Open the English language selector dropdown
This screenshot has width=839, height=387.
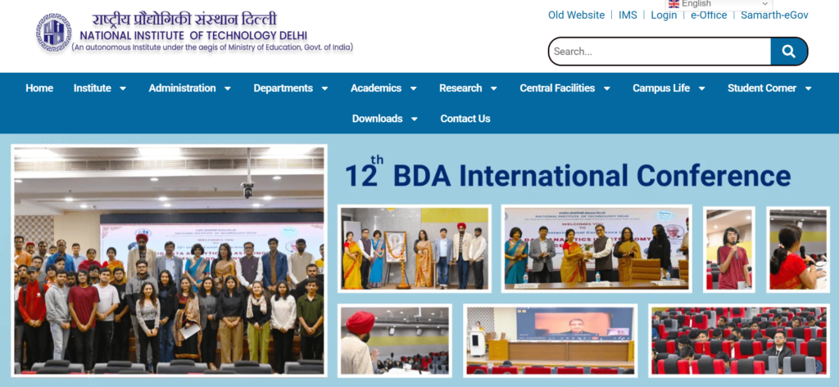718,4
